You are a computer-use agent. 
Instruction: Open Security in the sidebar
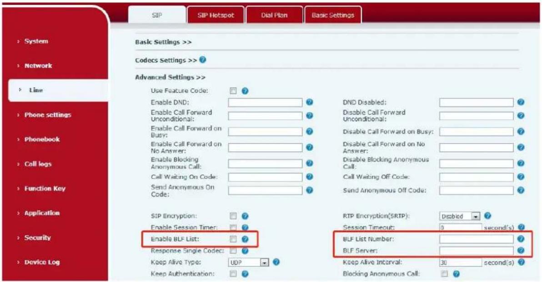37,237
